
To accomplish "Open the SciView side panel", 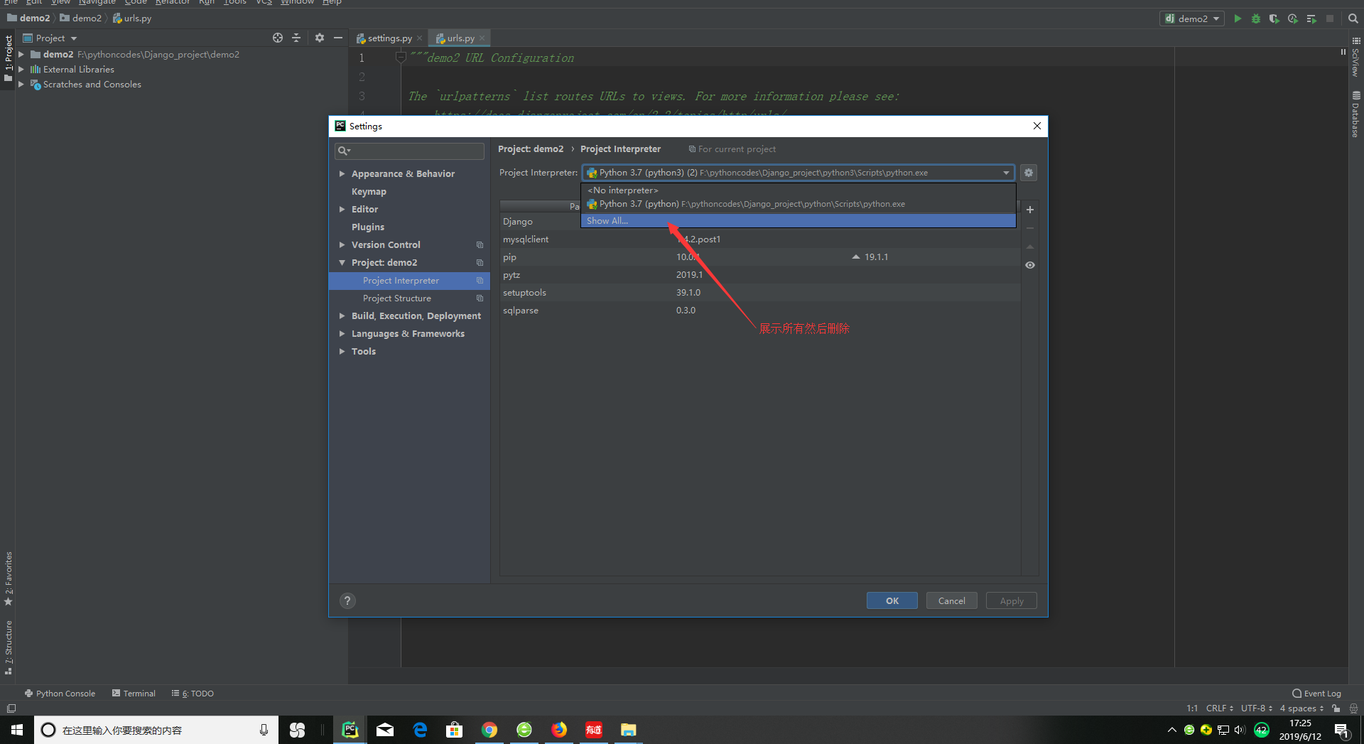I will point(1356,57).
